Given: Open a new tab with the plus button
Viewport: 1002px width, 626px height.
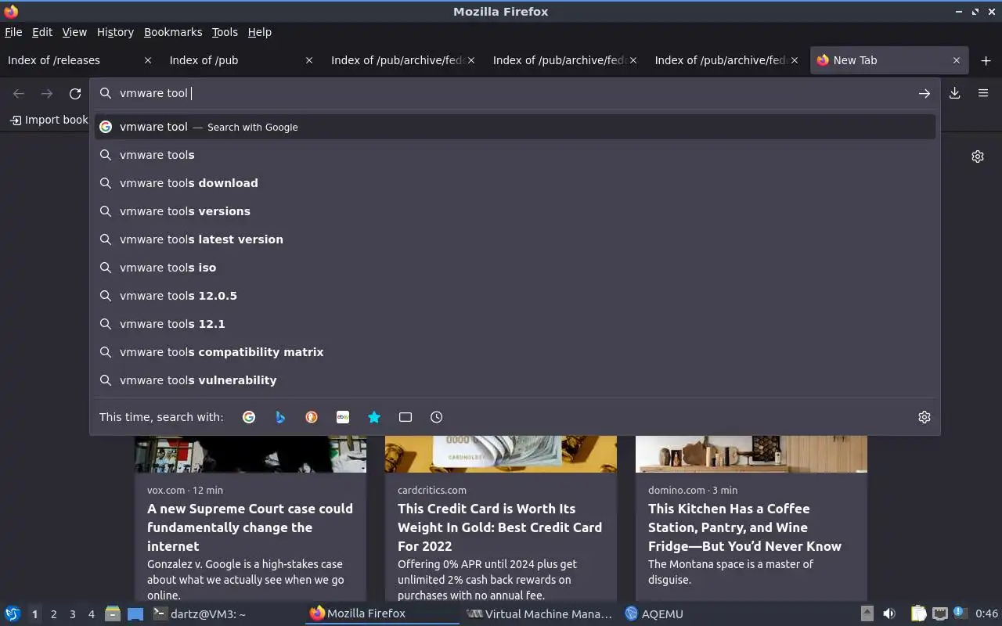Looking at the screenshot, I should tap(986, 60).
